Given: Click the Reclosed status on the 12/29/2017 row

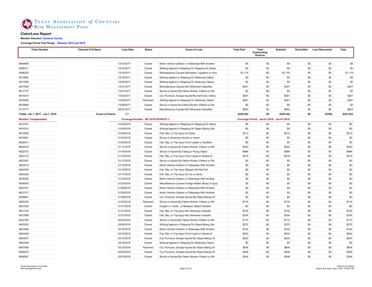Looking at the screenshot, I should [x=148, y=100].
